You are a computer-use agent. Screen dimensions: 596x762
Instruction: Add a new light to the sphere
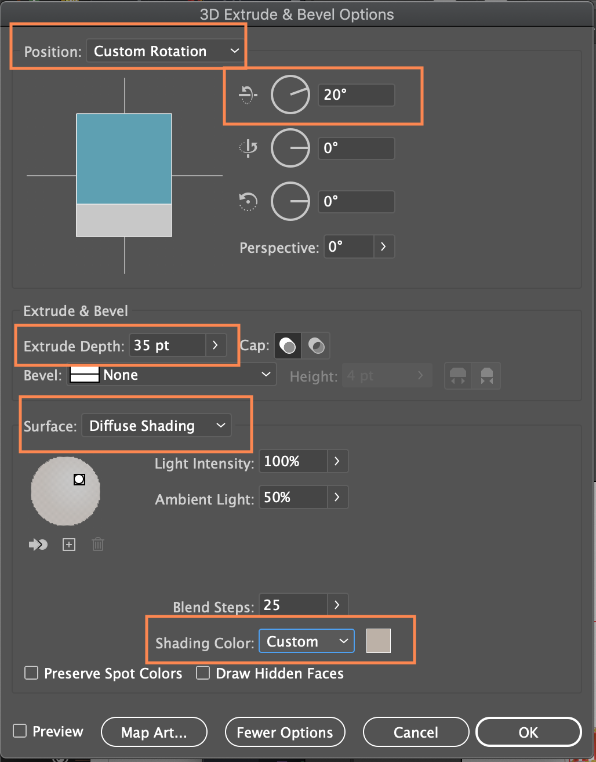point(69,545)
